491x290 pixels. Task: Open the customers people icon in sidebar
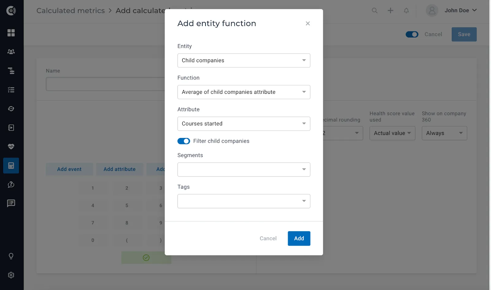11,52
